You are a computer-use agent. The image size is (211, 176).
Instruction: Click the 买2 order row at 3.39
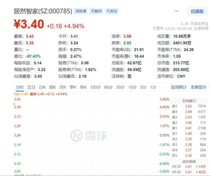click(x=189, y=139)
